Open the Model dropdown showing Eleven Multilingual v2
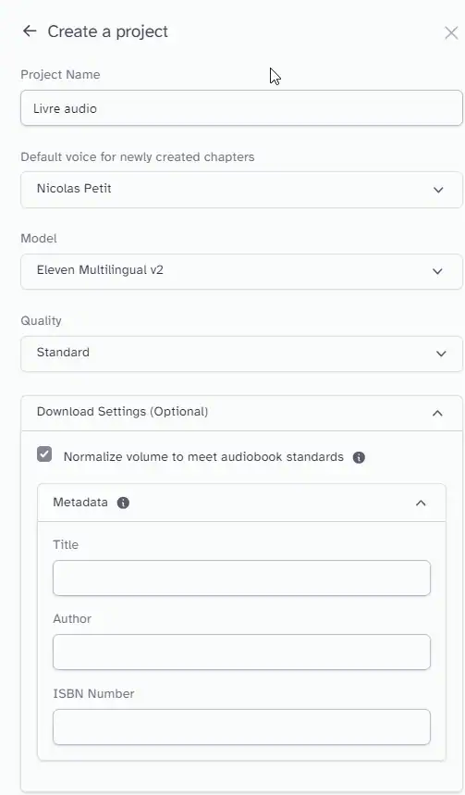This screenshot has width=465, height=795. tap(241, 271)
